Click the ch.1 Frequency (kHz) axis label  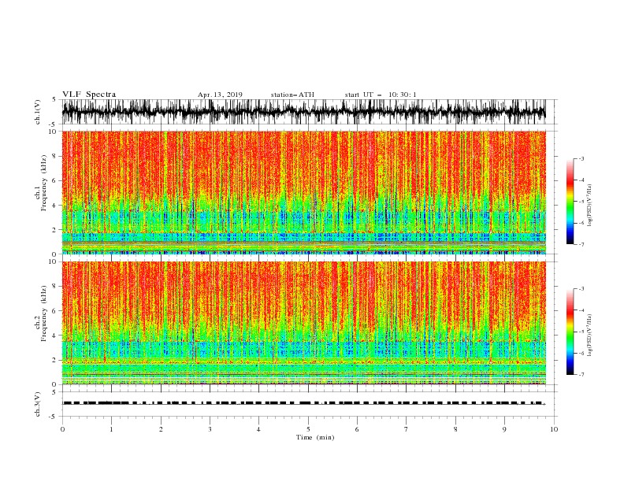(41, 183)
